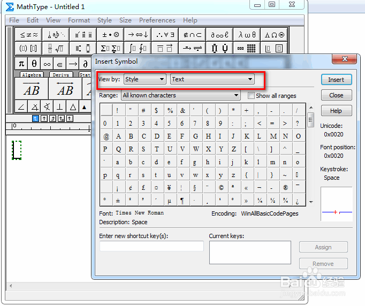
Task: Open the spaces and ellipses palette
Action: pyautogui.click(x=56, y=35)
